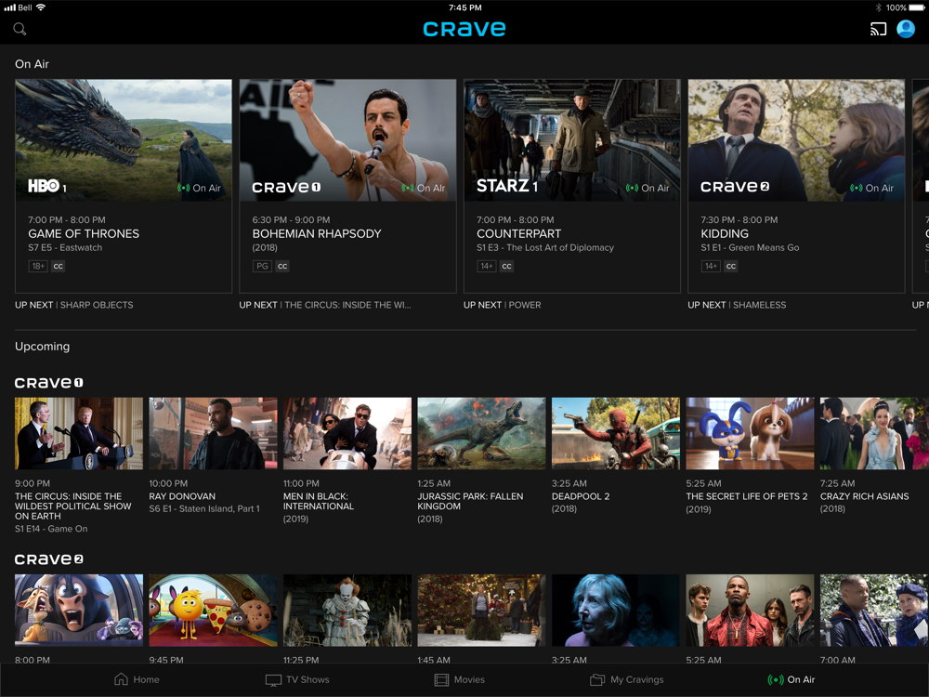Open the 8:00 PM bull cartoon thumbnail
This screenshot has width=929, height=697.
pyautogui.click(x=79, y=610)
